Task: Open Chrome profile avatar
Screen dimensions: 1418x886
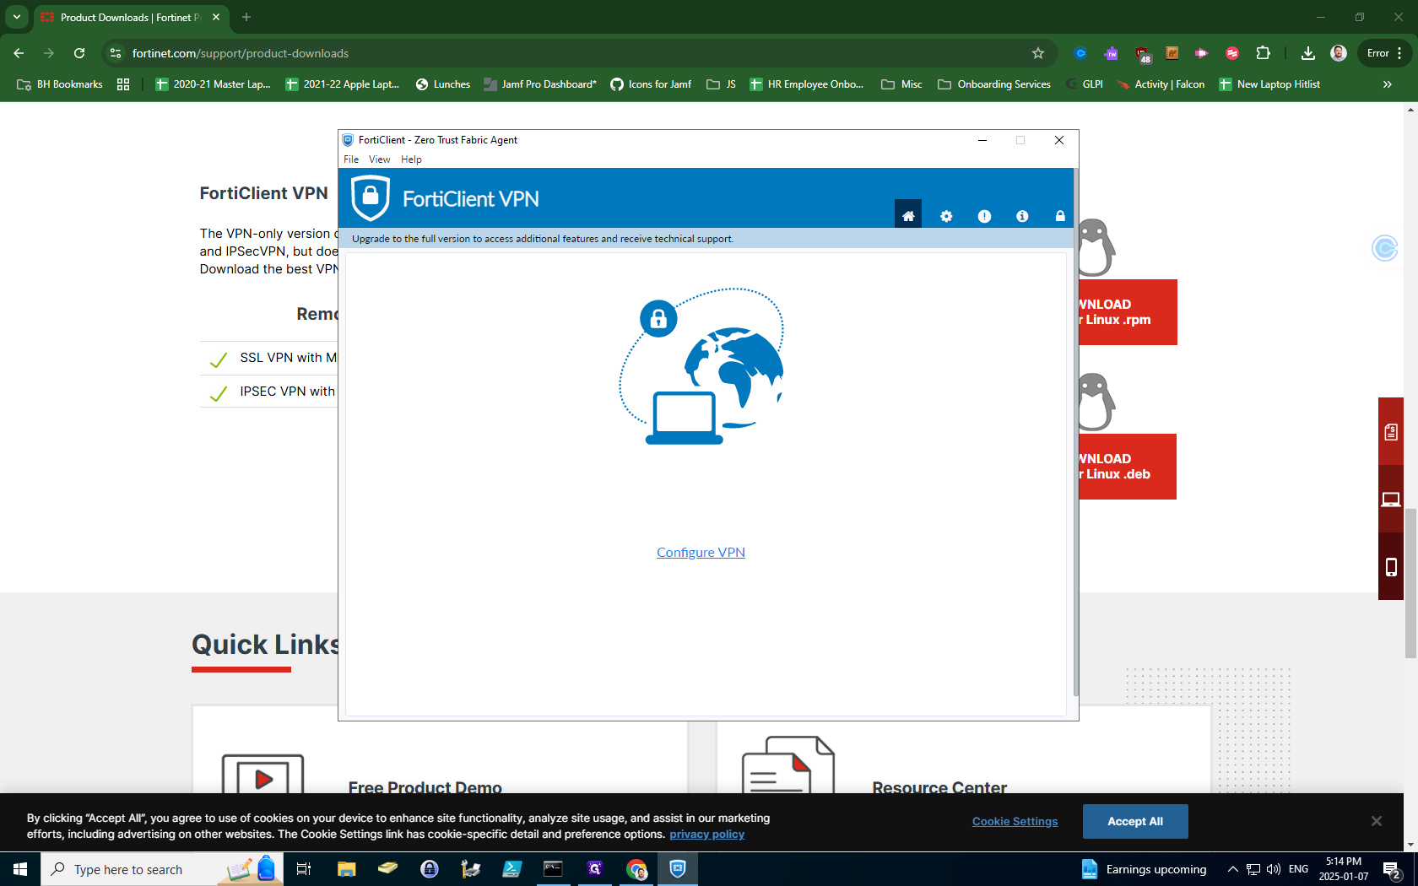Action: (x=1338, y=53)
